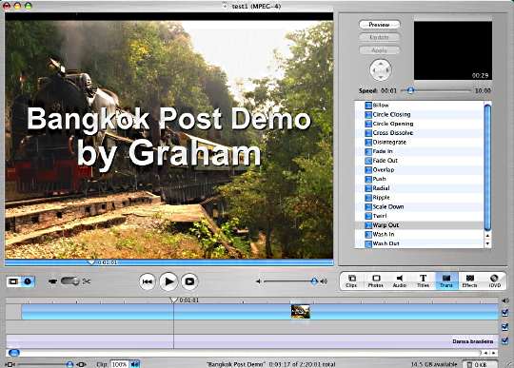The width and height of the screenshot is (514, 368).
Task: Click the speaker icon above track checkboxes
Action: [505, 300]
